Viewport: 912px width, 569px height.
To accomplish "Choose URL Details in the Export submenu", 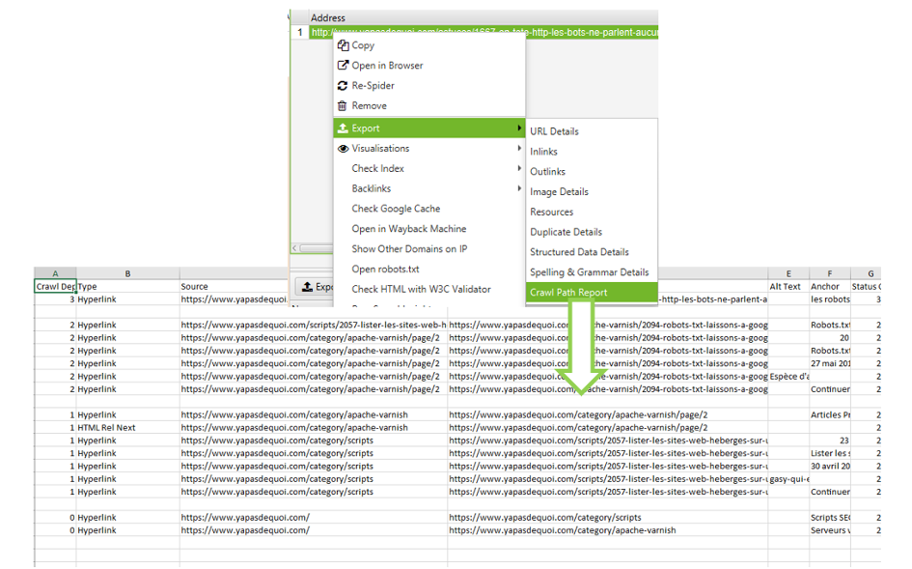I will (554, 131).
